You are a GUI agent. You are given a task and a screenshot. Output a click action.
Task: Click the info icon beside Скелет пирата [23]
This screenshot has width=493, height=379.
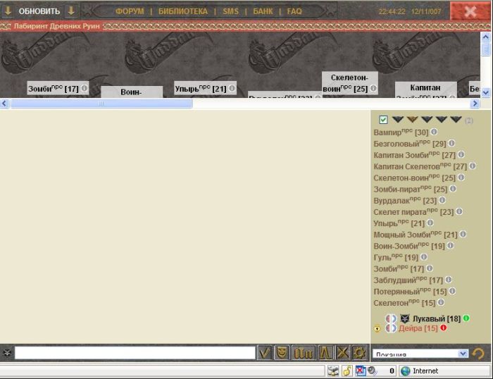point(459,211)
